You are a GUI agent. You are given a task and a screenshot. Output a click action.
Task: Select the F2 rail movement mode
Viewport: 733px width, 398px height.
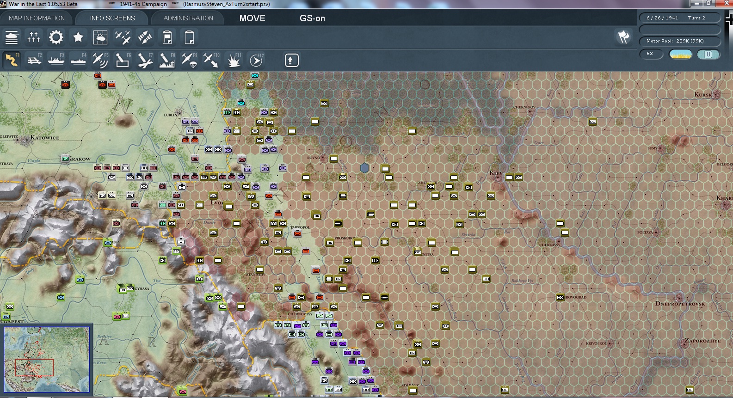coord(34,60)
